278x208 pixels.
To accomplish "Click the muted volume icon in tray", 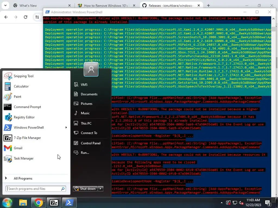I will tap(241, 203).
